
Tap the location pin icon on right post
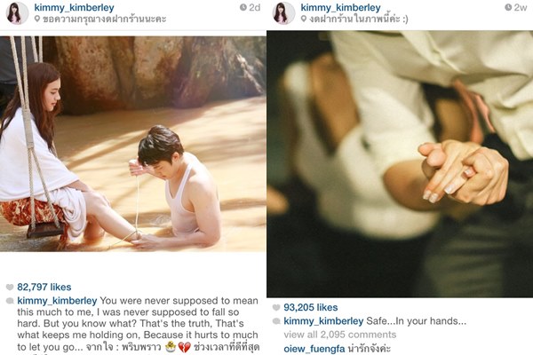pos(304,19)
